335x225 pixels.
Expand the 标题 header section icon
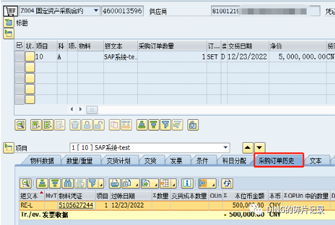click(x=8, y=22)
